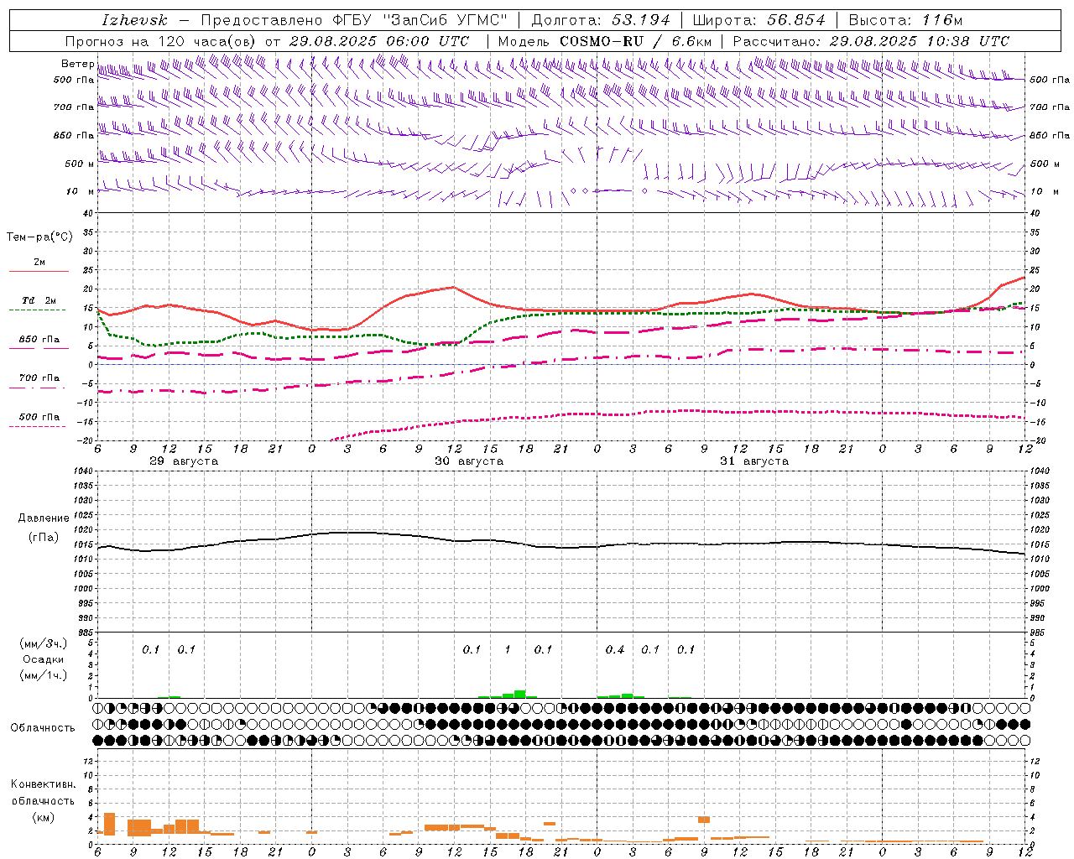Click the precipitation value 0.4

tap(615, 649)
